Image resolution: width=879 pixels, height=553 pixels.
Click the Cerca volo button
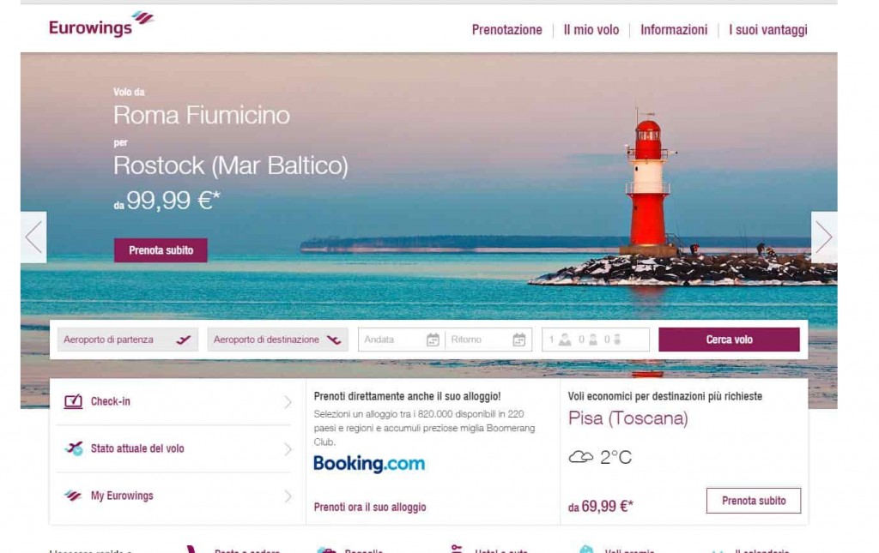click(x=729, y=340)
